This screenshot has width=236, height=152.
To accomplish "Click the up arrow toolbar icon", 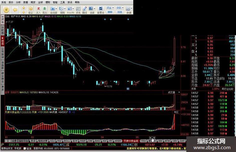I will [x=24, y=8].
